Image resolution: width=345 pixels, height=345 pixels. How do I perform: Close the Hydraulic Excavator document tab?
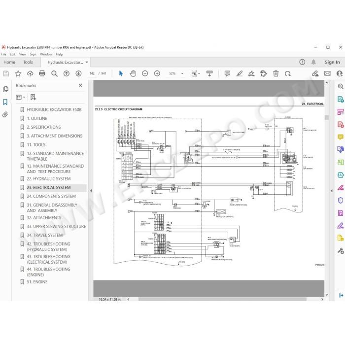[x=87, y=62]
